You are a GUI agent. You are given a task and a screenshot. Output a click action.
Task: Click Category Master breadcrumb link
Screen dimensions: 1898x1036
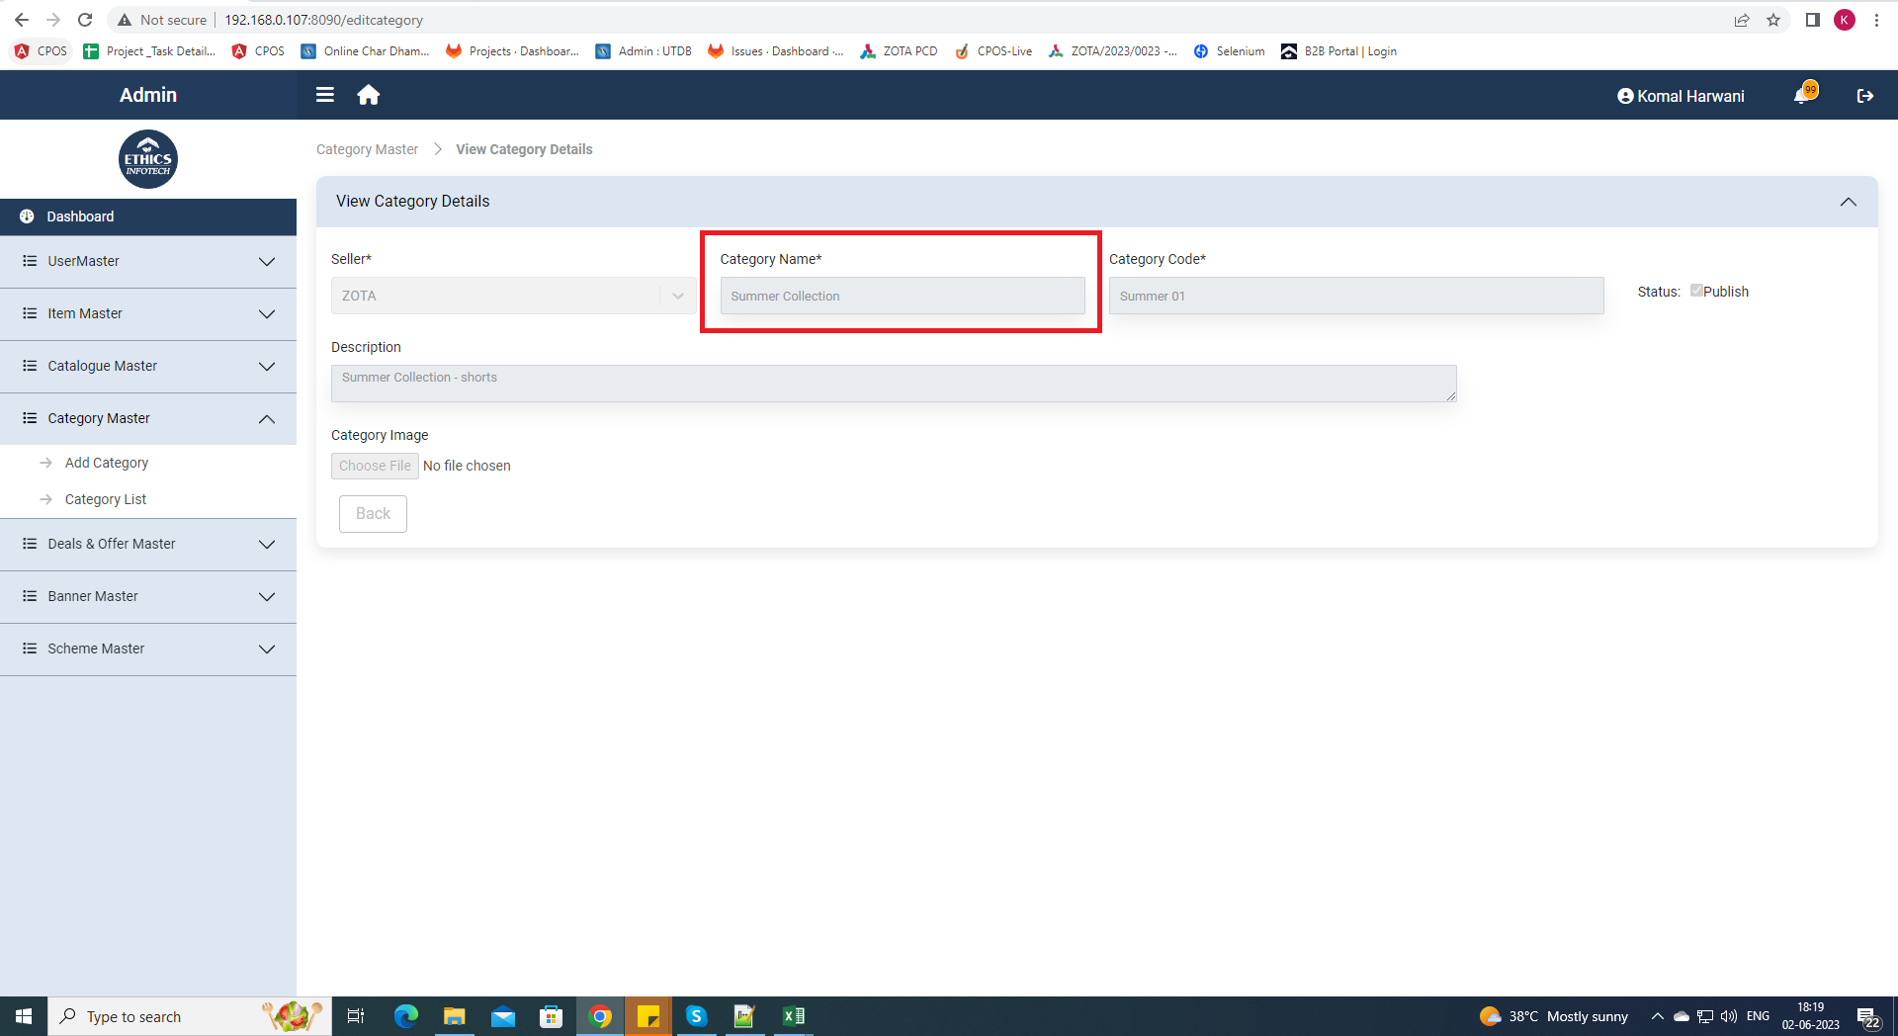click(367, 149)
